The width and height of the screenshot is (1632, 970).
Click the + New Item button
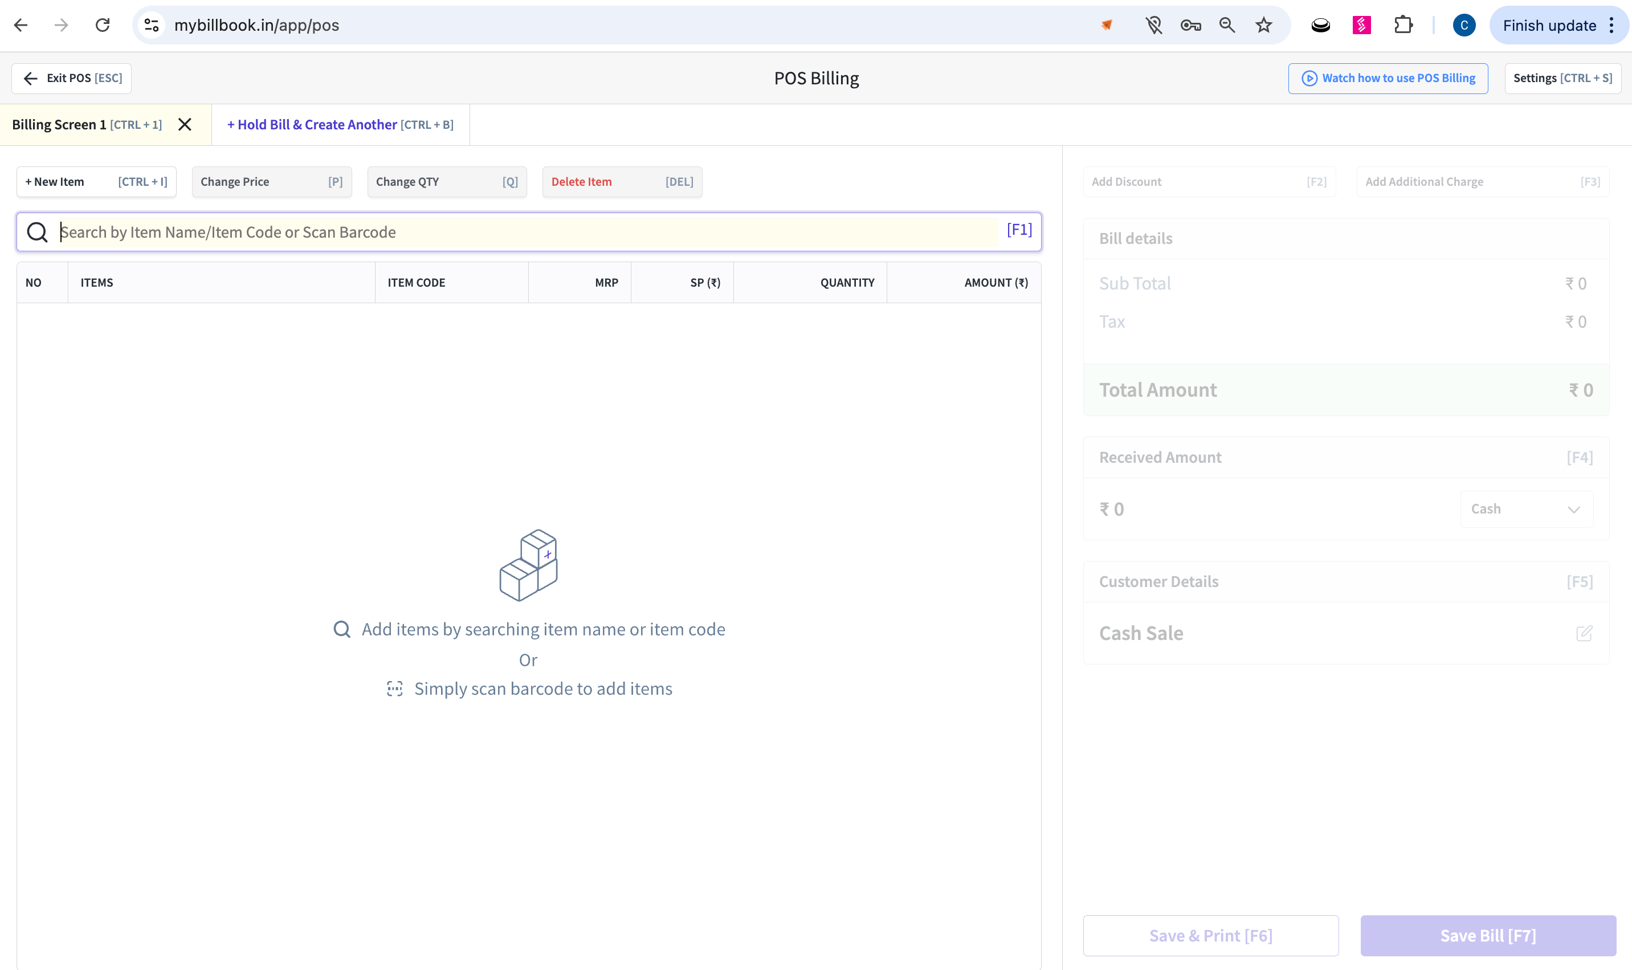96,182
